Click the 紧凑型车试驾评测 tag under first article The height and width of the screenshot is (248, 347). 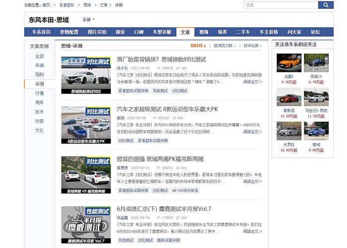(x=133, y=91)
